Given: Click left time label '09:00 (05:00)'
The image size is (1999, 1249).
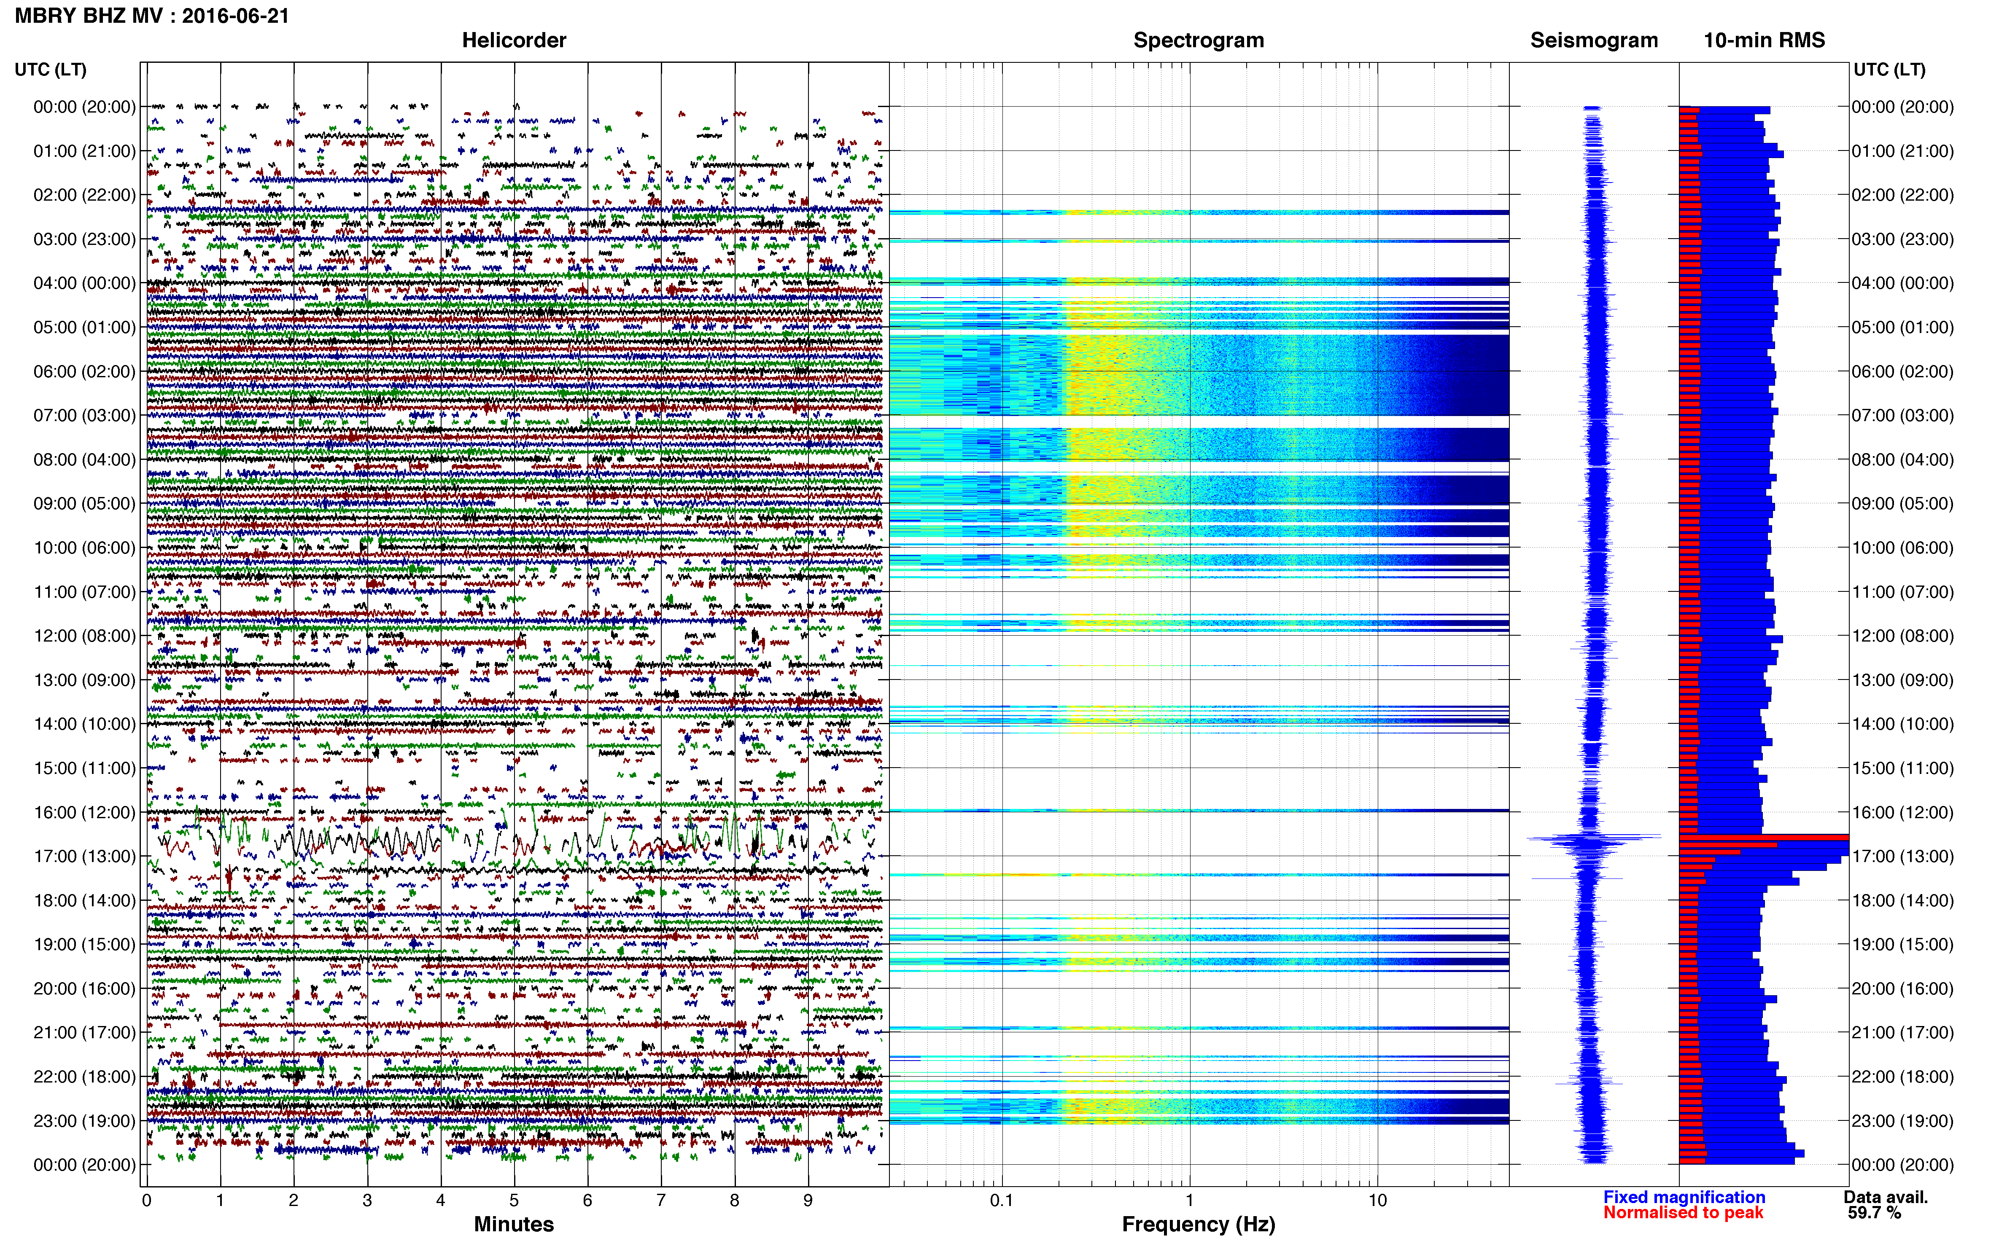Looking at the screenshot, I should point(84,503).
